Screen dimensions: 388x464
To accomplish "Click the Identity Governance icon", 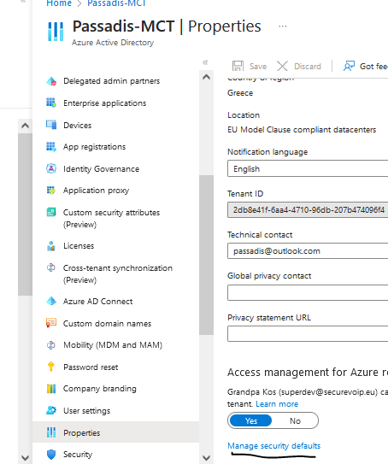I will click(51, 168).
